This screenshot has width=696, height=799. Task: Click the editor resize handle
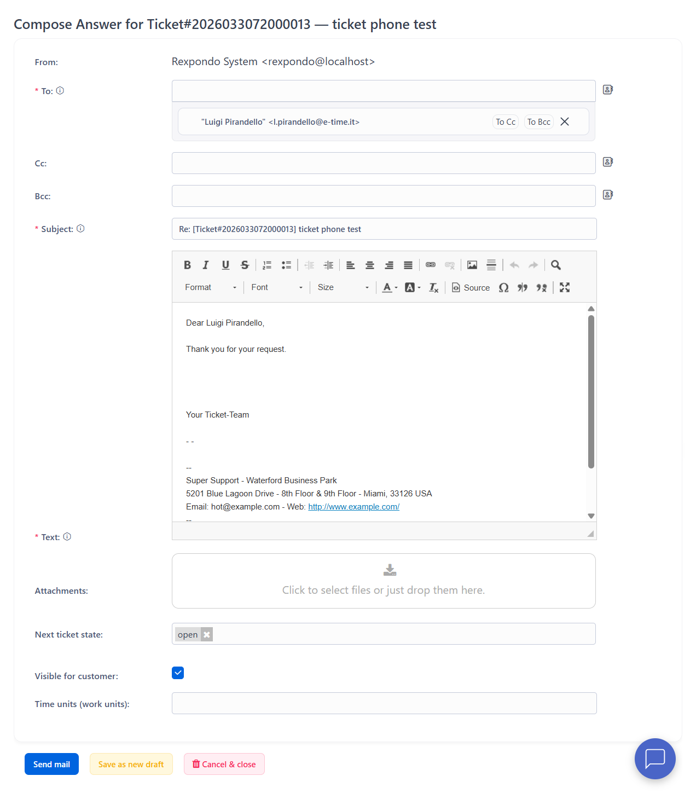coord(590,534)
